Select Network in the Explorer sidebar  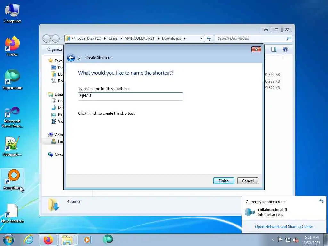[x=55, y=155]
